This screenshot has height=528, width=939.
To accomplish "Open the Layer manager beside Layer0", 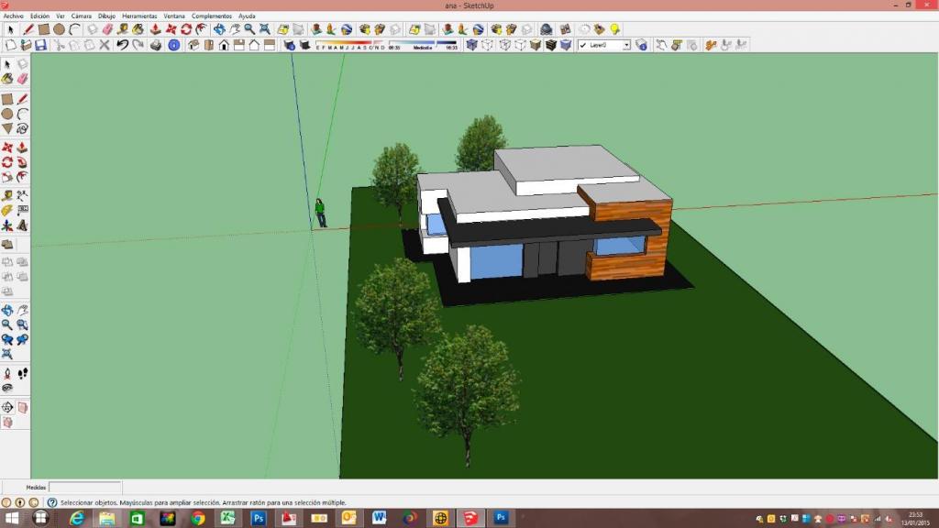I will [x=641, y=44].
